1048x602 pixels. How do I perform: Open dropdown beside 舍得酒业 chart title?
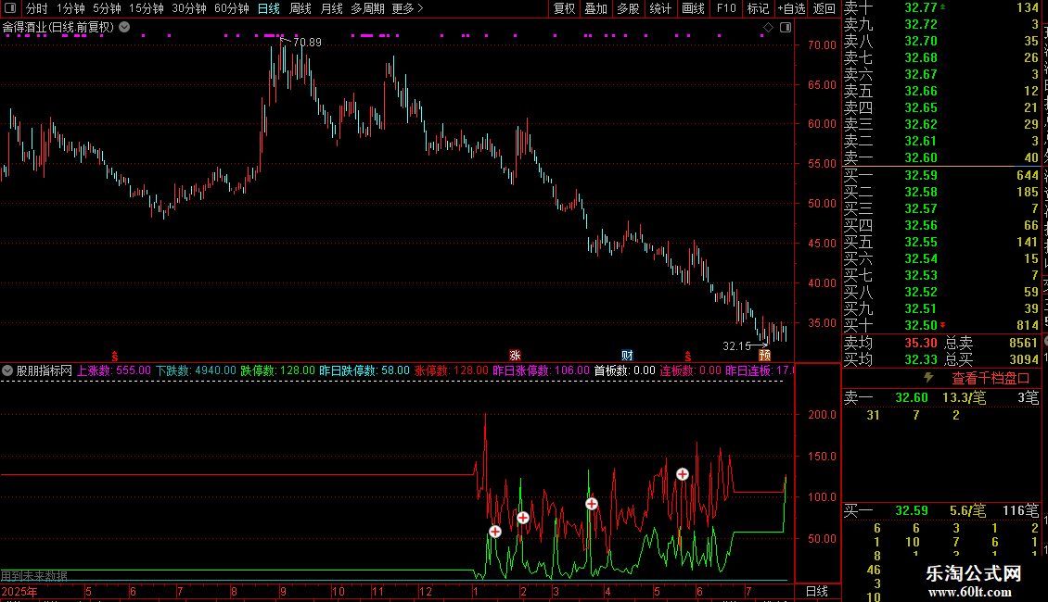point(124,28)
